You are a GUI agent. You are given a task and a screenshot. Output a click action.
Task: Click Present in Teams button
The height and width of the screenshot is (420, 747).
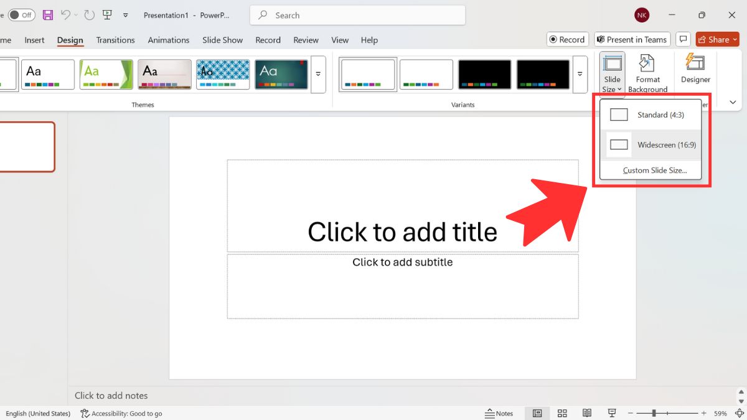[x=632, y=39]
